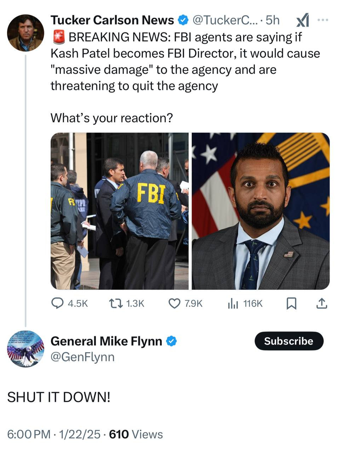Click the Tucker Carlson News display name

pyautogui.click(x=112, y=21)
